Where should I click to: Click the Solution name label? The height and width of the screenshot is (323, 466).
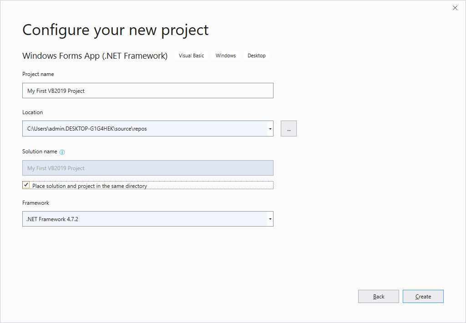(x=40, y=151)
